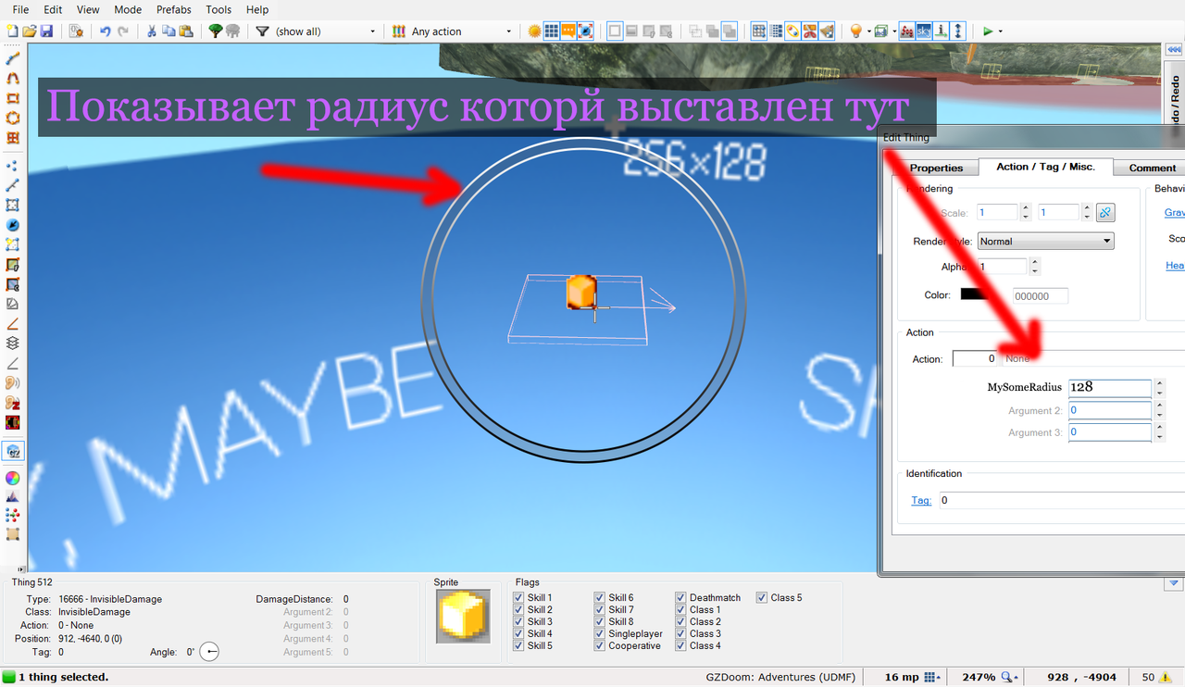Image resolution: width=1185 pixels, height=687 pixels.
Task: Open the zoom 247% dropdown in status bar
Action: (1009, 677)
